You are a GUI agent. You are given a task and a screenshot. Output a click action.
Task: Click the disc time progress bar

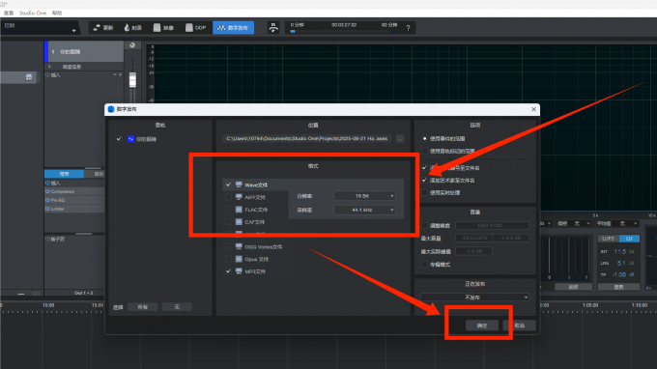coord(344,31)
